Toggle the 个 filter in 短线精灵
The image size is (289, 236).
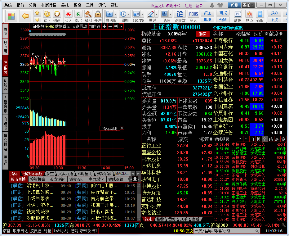(x=246, y=139)
